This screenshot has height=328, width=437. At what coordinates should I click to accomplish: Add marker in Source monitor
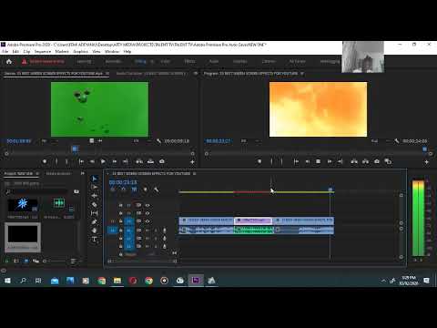point(45,161)
